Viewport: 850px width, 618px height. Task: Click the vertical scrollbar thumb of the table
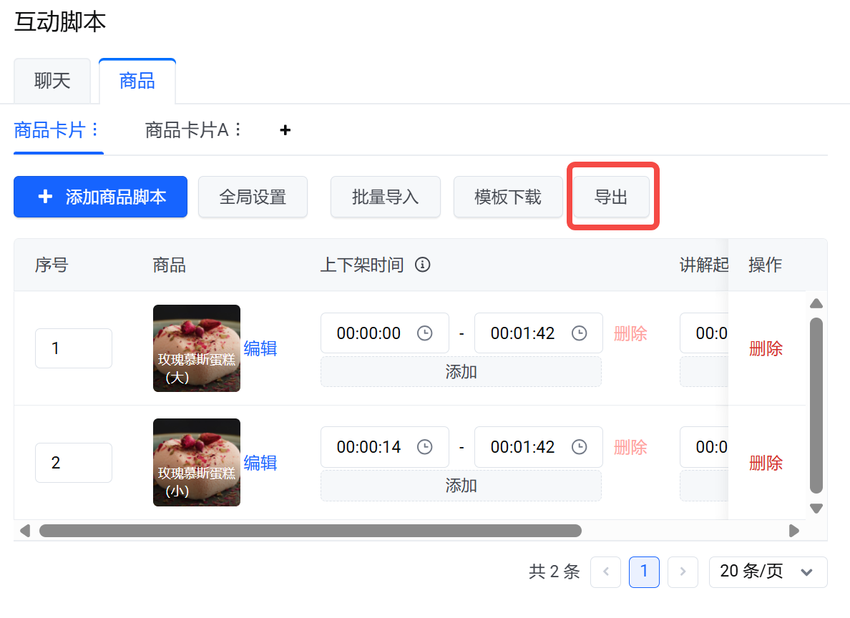(x=816, y=406)
